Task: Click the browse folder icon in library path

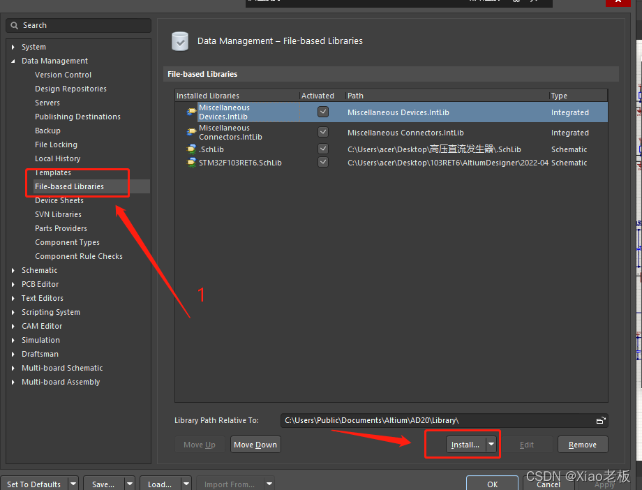Action: pos(600,420)
